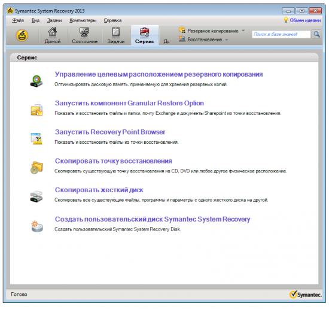The image size is (329, 309).
Task: Open the Домой (Home) house icon
Action: pos(53,32)
